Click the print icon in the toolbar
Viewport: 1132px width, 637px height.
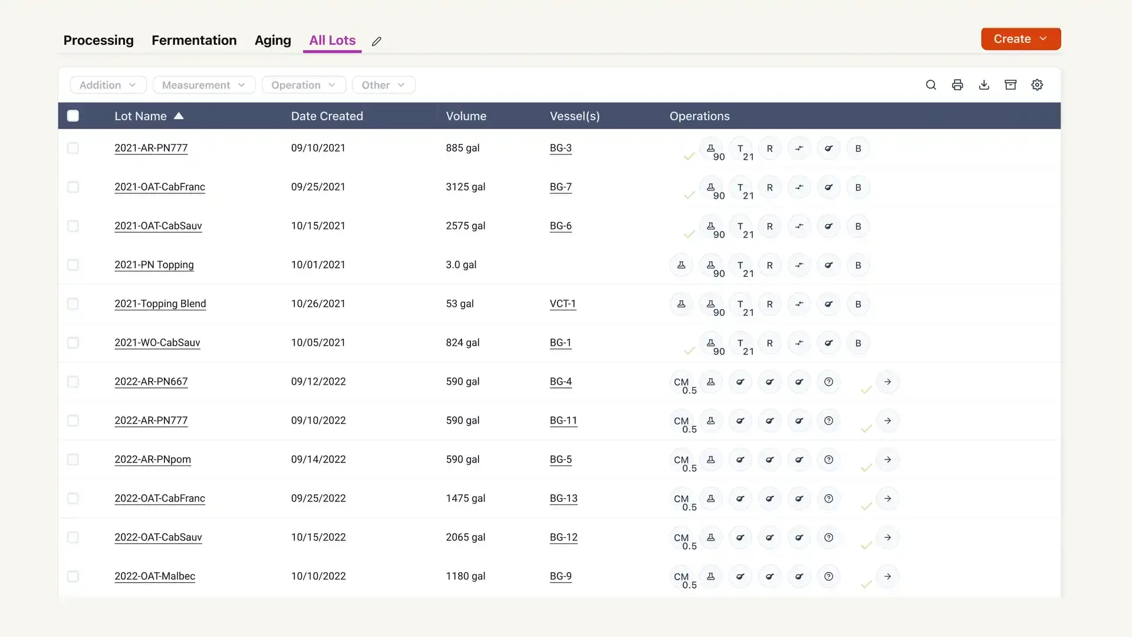[957, 85]
